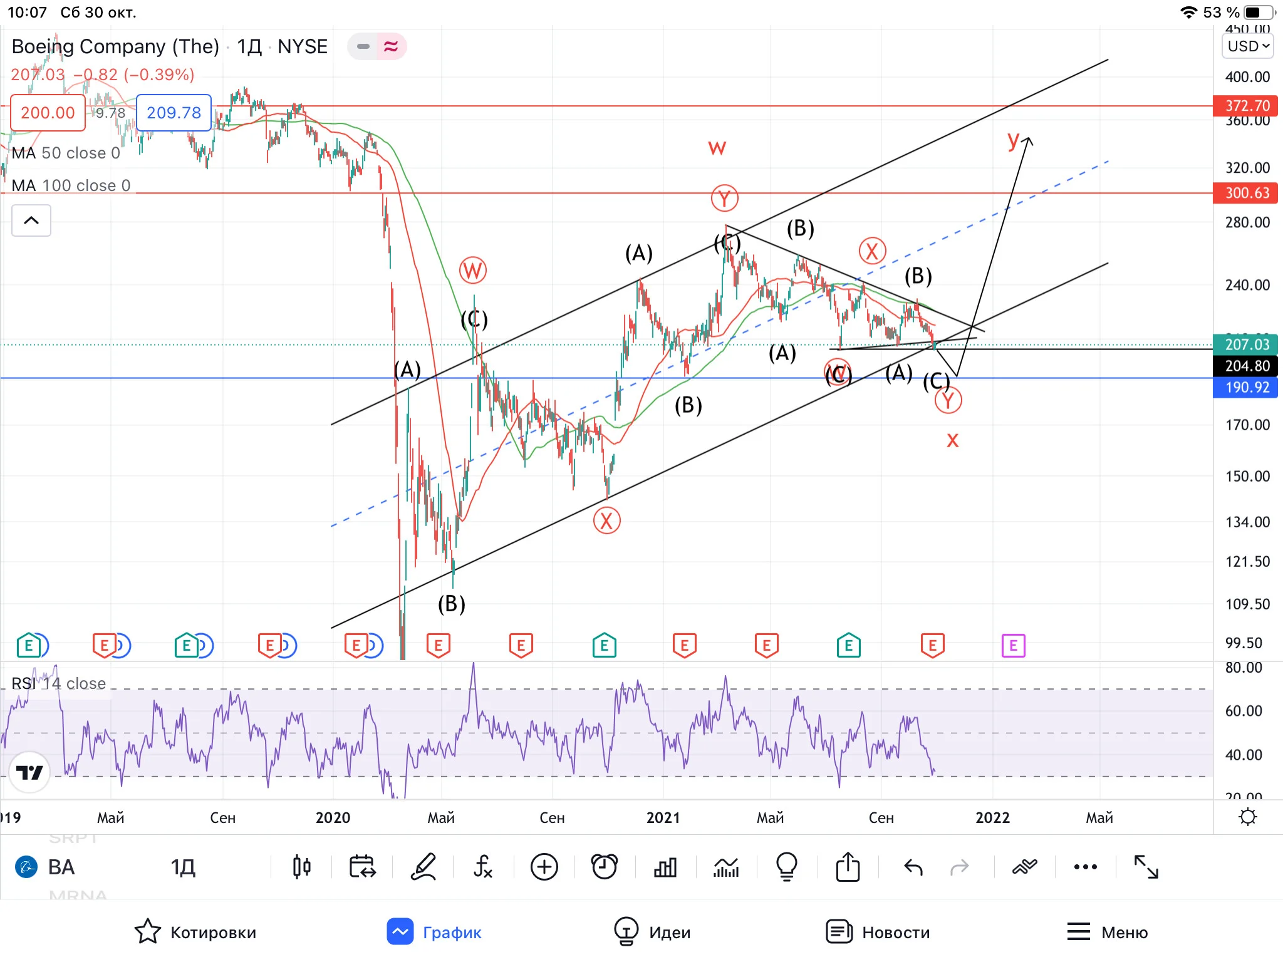Click the Boeing Company (The) title

pos(115,46)
